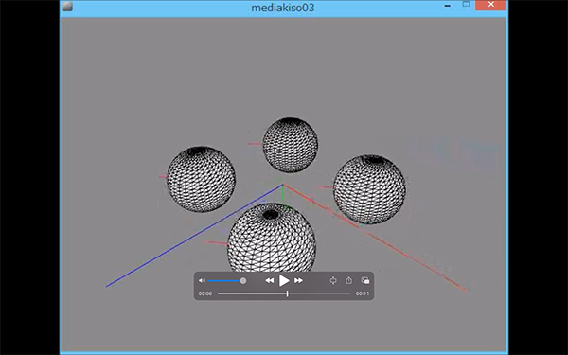Click the playhead marker on the timeline
Viewport: 568px width, 355px height.
coord(287,293)
